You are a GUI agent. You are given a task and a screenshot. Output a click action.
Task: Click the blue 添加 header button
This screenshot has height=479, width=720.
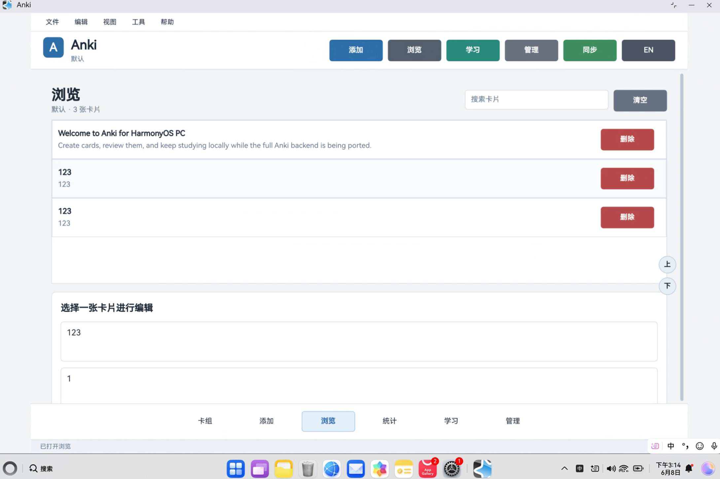tap(356, 50)
